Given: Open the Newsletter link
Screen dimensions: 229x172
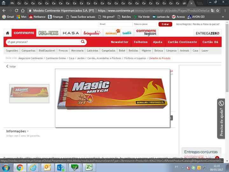Looking at the screenshot, I should tap(120, 42).
